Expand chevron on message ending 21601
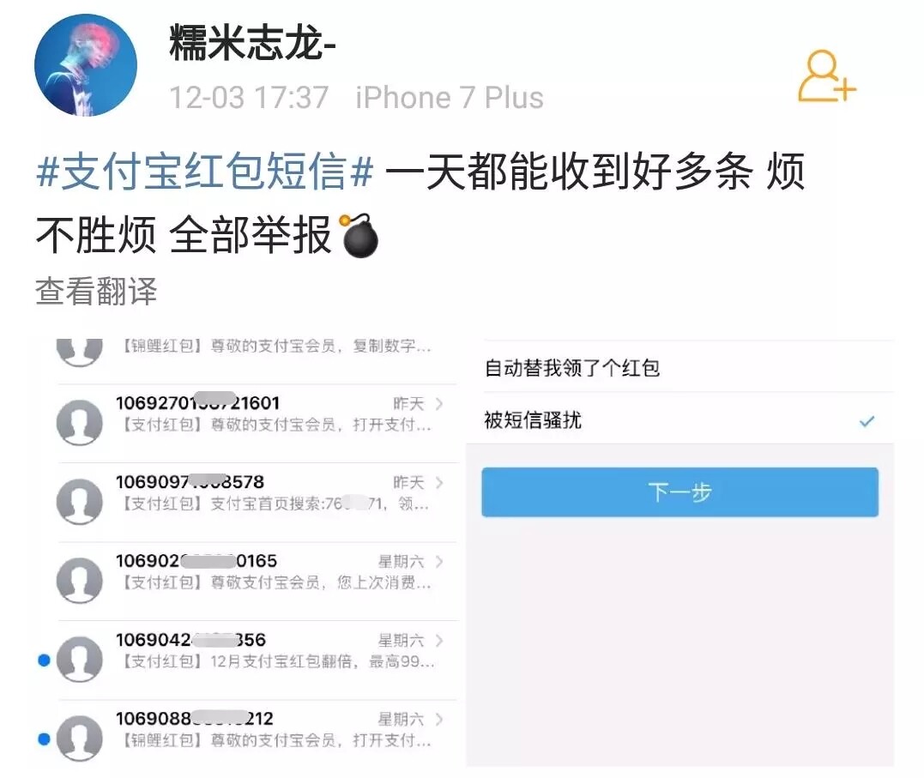This screenshot has height=778, width=924. pos(439,404)
